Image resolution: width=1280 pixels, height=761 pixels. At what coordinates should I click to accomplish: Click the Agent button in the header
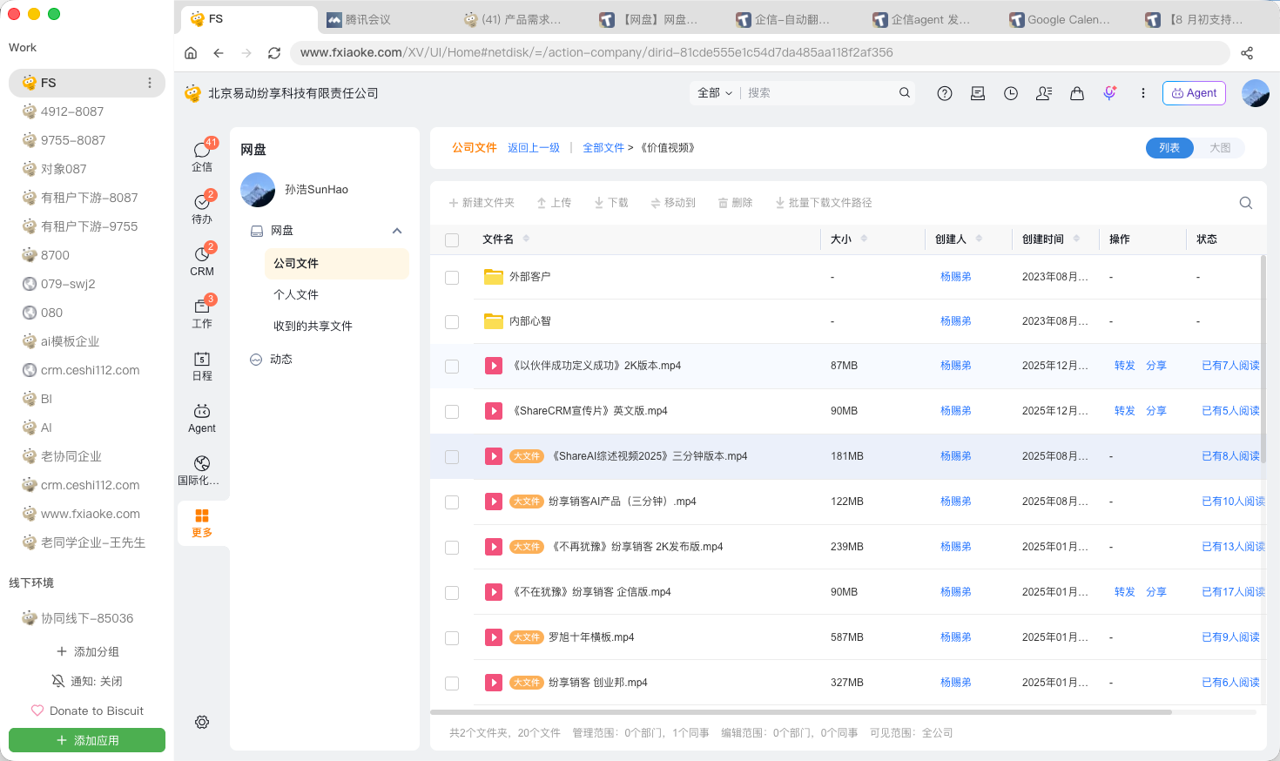1194,93
